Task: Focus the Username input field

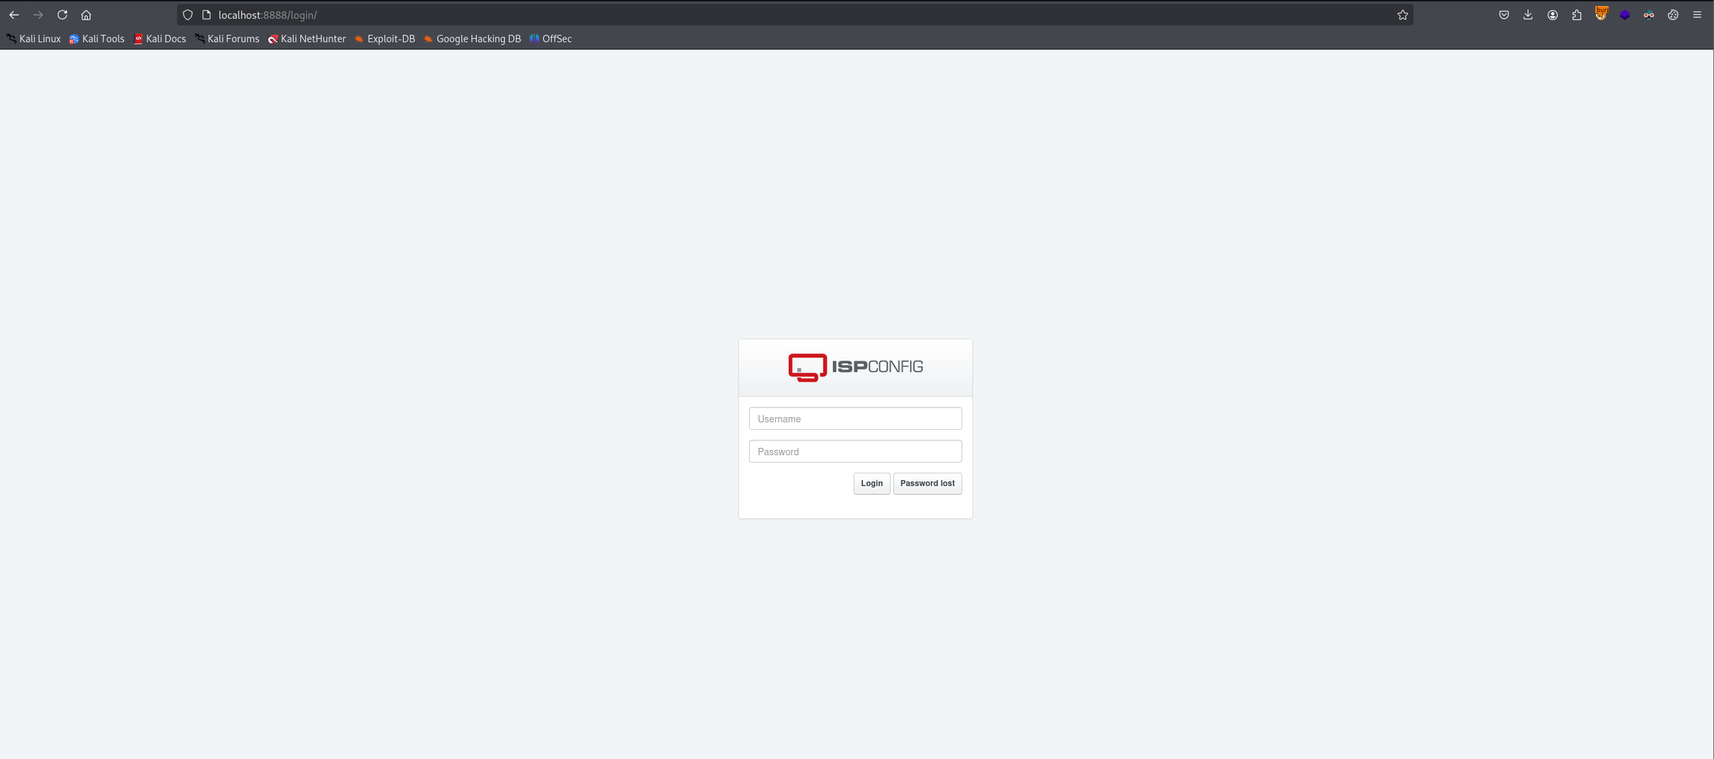Action: coord(855,418)
